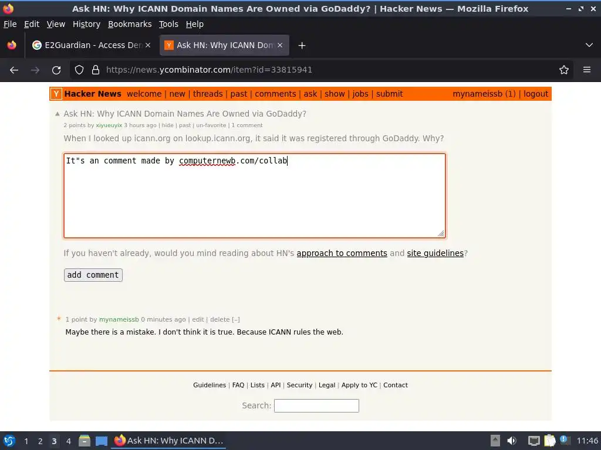Screen dimensions: 601x450
Task: Open mynameissb profile on the comment
Action: [x=119, y=319]
